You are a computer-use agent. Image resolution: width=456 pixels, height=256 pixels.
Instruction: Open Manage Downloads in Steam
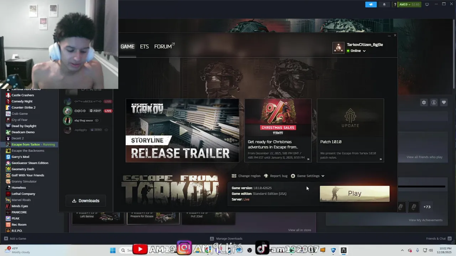point(226,239)
